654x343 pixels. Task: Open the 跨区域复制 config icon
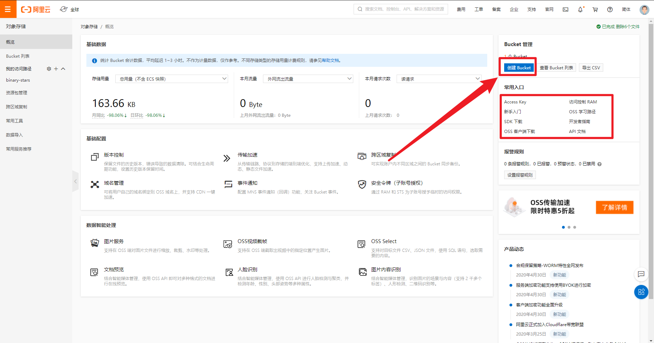362,156
